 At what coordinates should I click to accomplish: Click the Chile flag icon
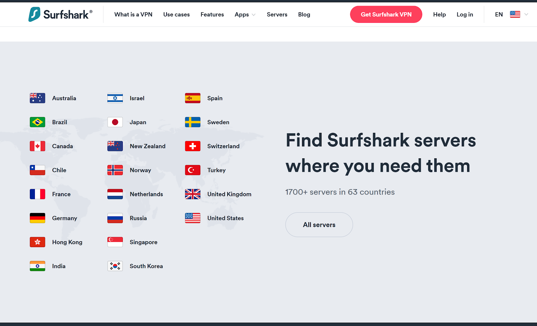37,170
